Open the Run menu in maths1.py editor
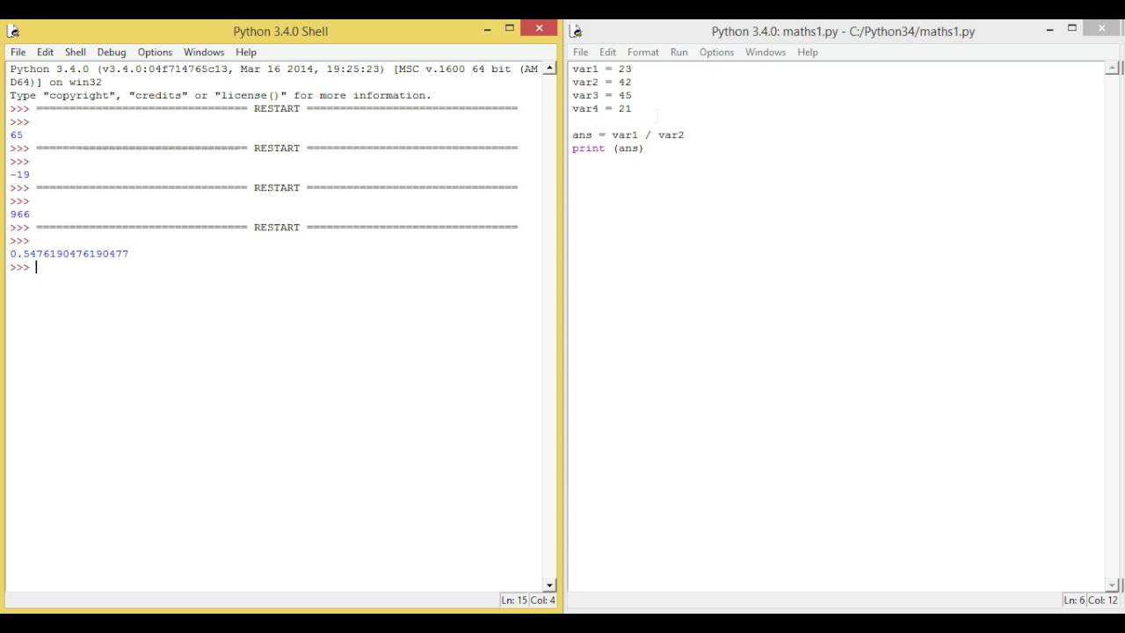The height and width of the screenshot is (633, 1125). tap(679, 52)
